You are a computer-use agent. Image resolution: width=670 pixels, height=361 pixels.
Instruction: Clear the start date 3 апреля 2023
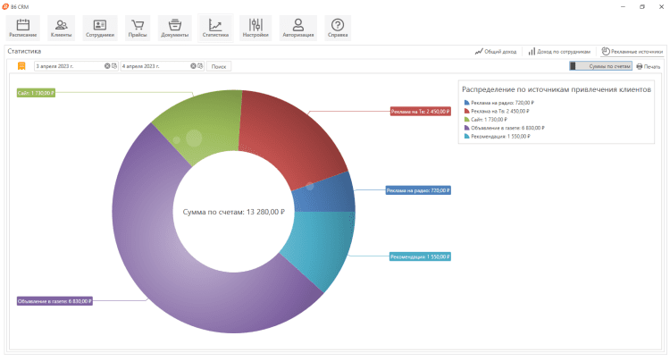point(107,66)
